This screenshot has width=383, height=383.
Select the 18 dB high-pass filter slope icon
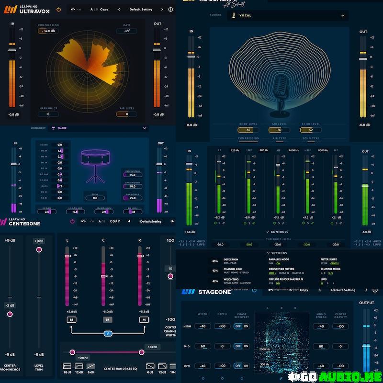click(x=68, y=366)
